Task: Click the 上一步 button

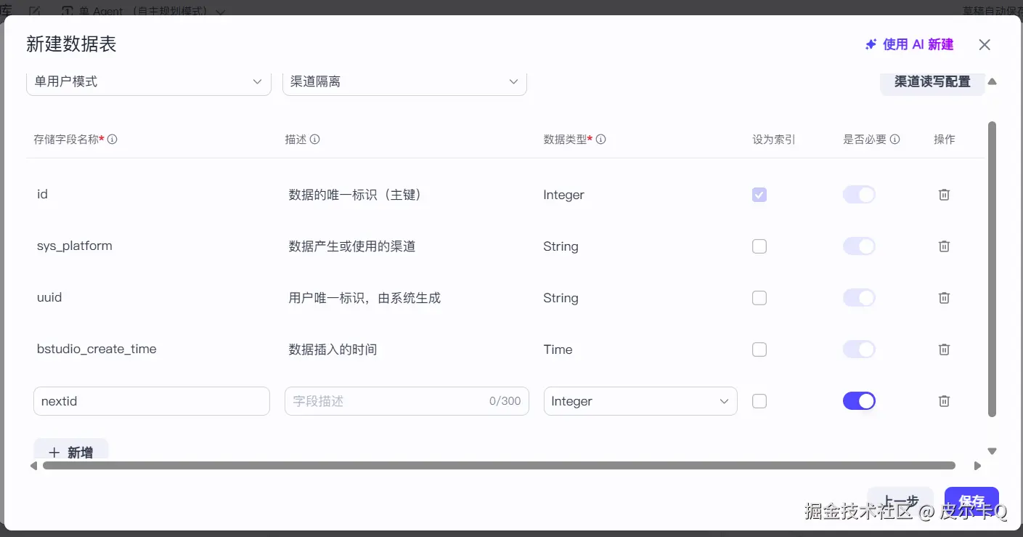Action: click(x=900, y=501)
